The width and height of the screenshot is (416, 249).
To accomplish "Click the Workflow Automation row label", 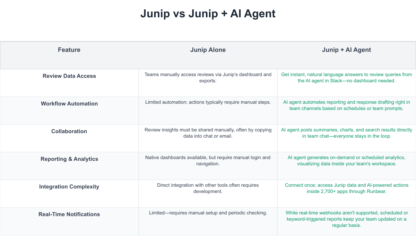I will pyautogui.click(x=69, y=104).
